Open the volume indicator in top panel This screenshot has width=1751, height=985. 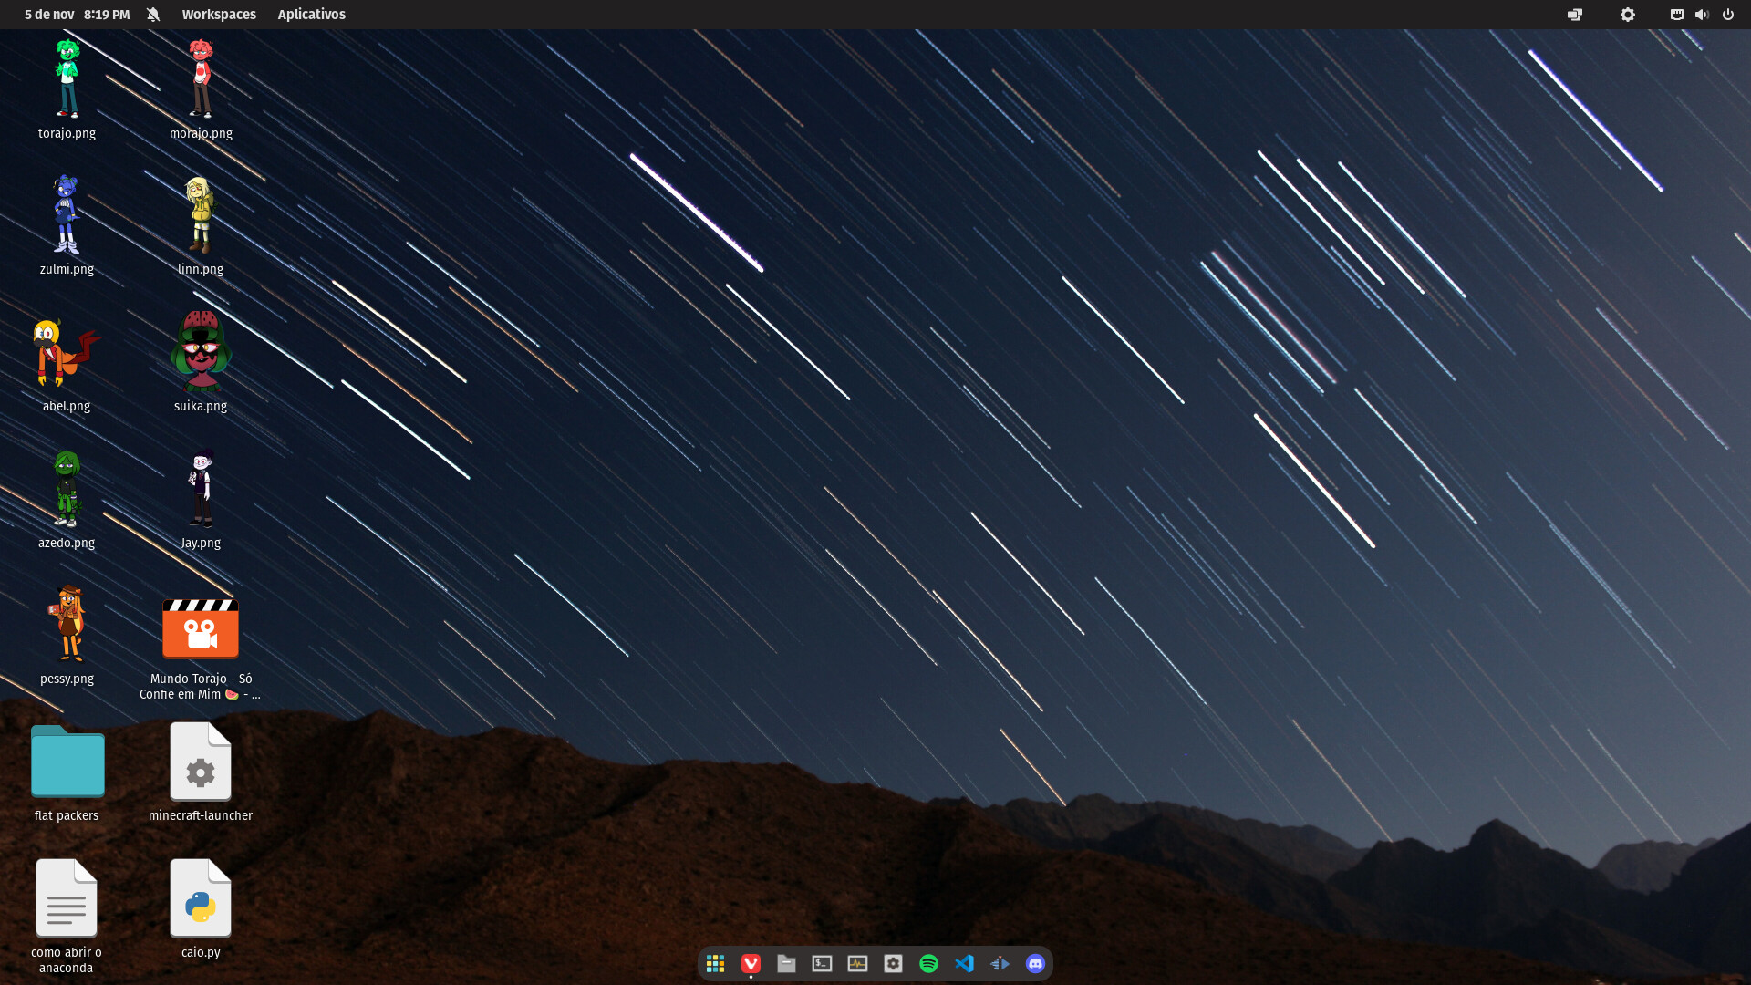coord(1702,15)
